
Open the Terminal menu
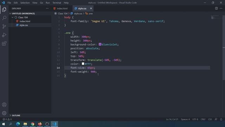[x=57, y=3]
